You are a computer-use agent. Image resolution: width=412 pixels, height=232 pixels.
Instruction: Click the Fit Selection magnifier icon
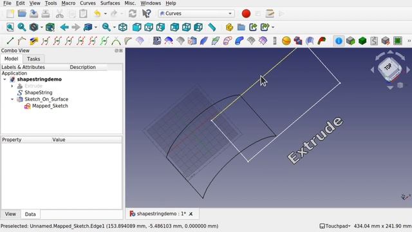pos(22,27)
